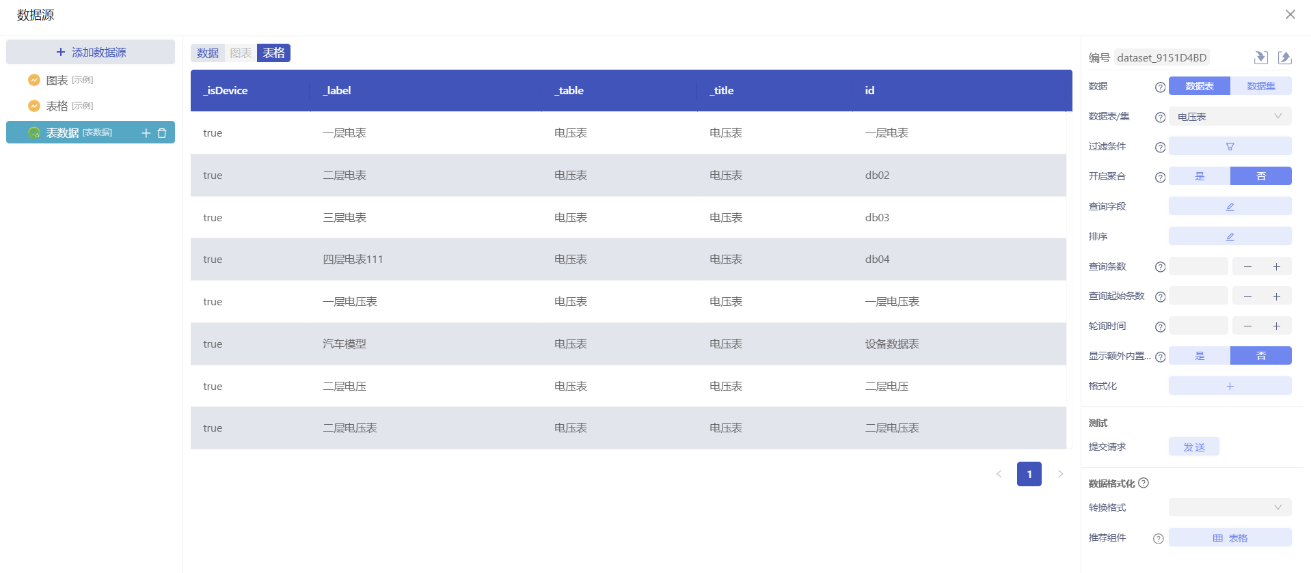This screenshot has width=1311, height=573.
Task: Focus the 轮询时间 input field
Action: (1198, 326)
